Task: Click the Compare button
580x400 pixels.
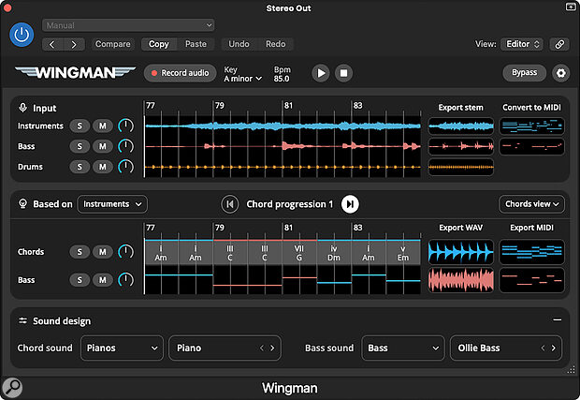Action: click(113, 44)
